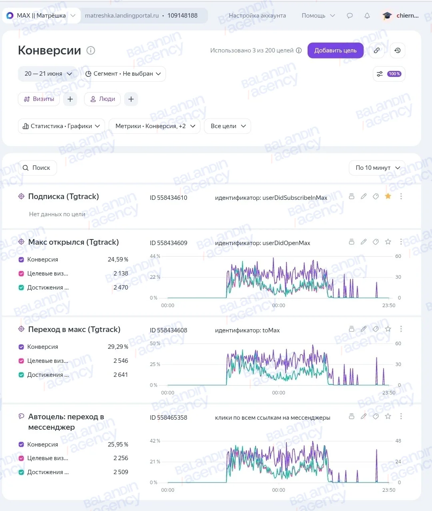Open the chiern... user account menu
The height and width of the screenshot is (511, 432).
(x=400, y=16)
